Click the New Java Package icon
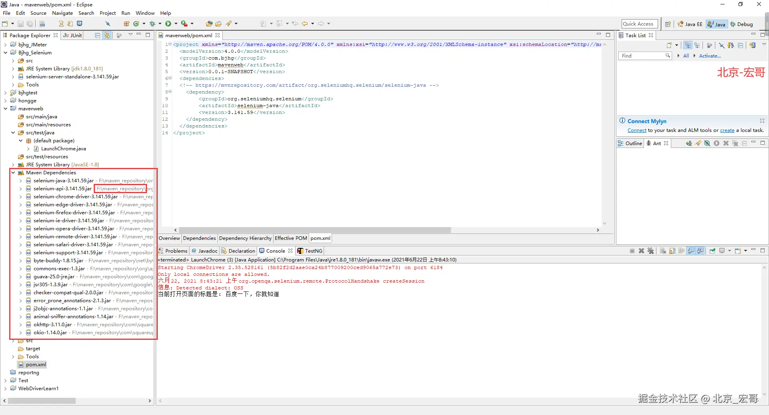This screenshot has width=769, height=415. pos(127,24)
